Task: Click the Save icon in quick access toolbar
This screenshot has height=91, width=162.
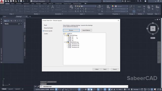Action: pos(11,1)
